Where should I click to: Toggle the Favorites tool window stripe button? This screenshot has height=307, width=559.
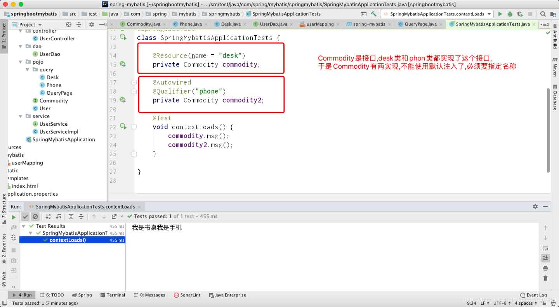click(x=4, y=248)
